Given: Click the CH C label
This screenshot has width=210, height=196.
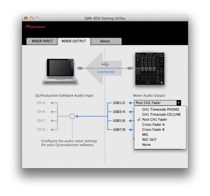Looking at the screenshot, I should click(42, 121).
